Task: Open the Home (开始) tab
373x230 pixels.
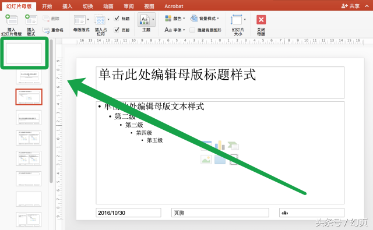Action: tap(47, 6)
